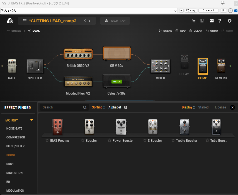Open the shopping cart store icon
The image size is (238, 195).
click(x=194, y=21)
